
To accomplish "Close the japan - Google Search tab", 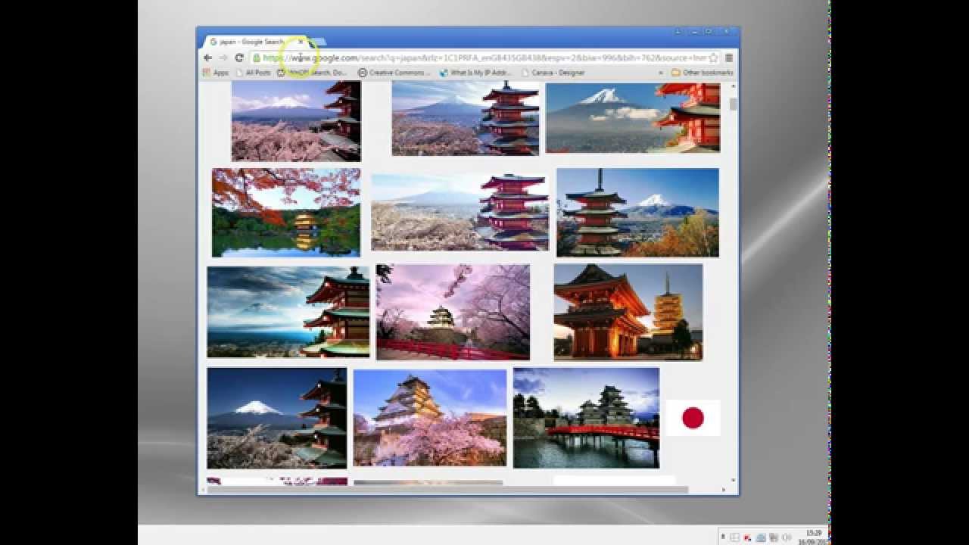I will point(301,42).
